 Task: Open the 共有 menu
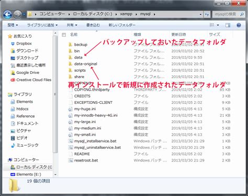72,25
